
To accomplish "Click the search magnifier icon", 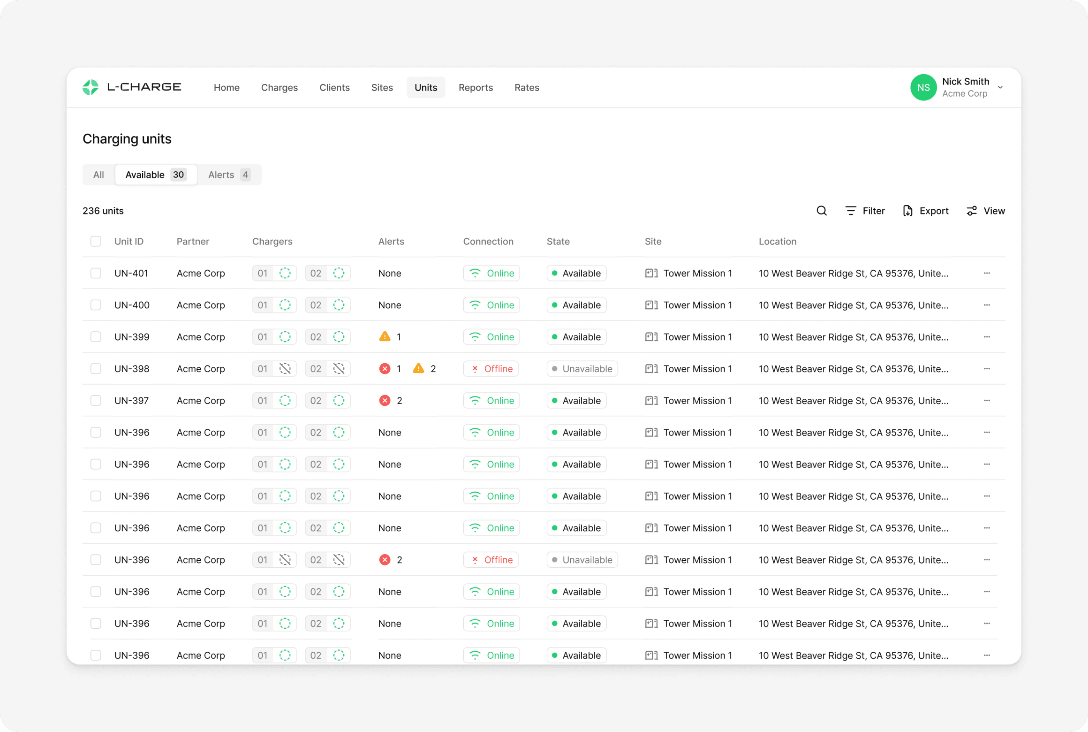I will coord(821,211).
